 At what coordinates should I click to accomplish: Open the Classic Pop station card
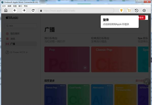[114, 59]
